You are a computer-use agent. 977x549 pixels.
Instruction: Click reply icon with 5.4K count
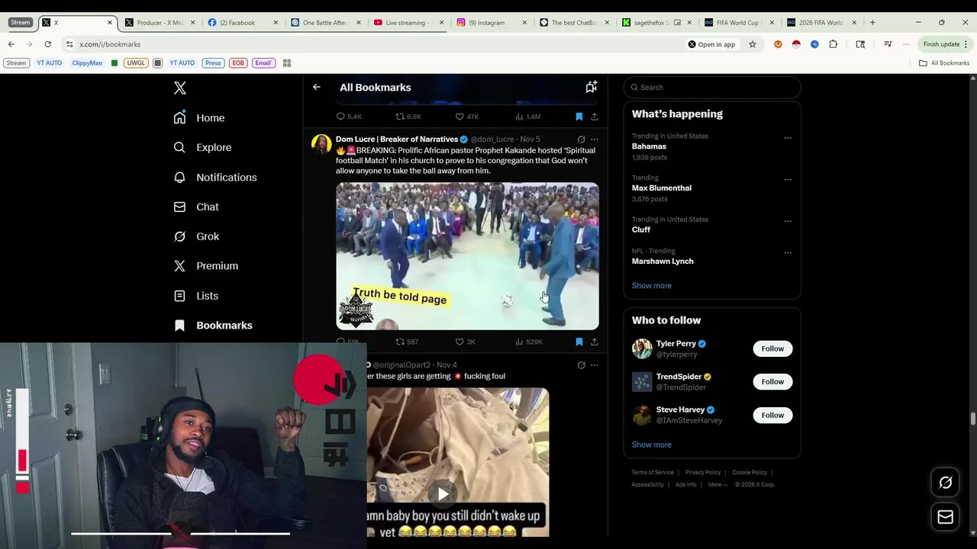point(340,117)
